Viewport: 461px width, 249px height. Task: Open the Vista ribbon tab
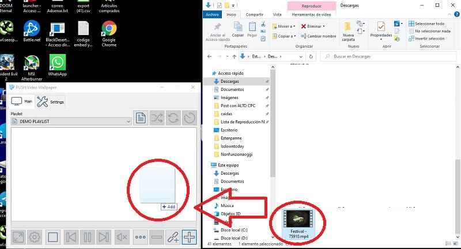point(277,14)
